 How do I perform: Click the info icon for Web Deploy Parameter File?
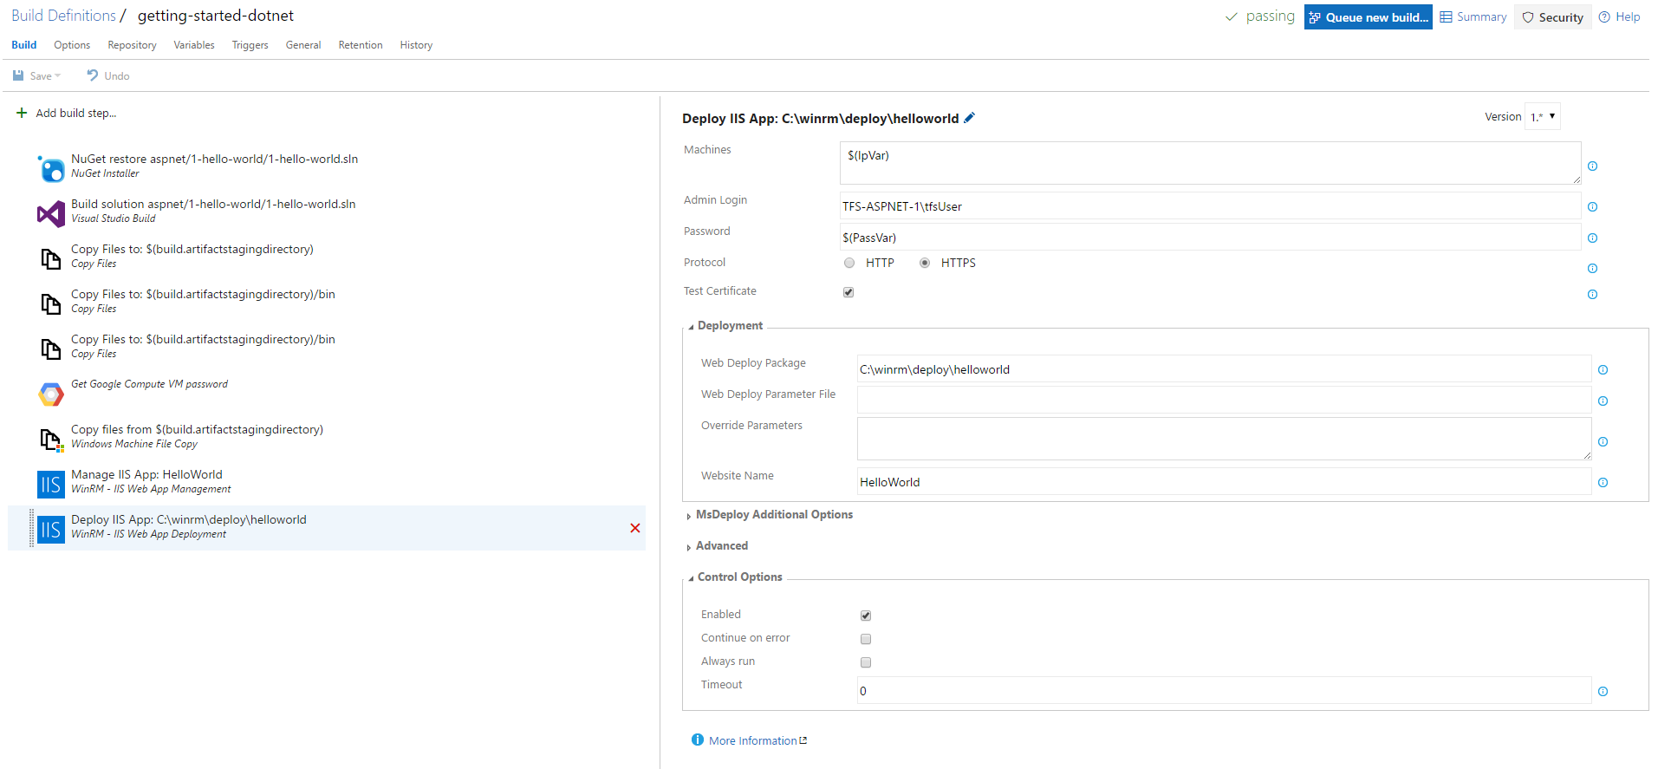coord(1603,401)
